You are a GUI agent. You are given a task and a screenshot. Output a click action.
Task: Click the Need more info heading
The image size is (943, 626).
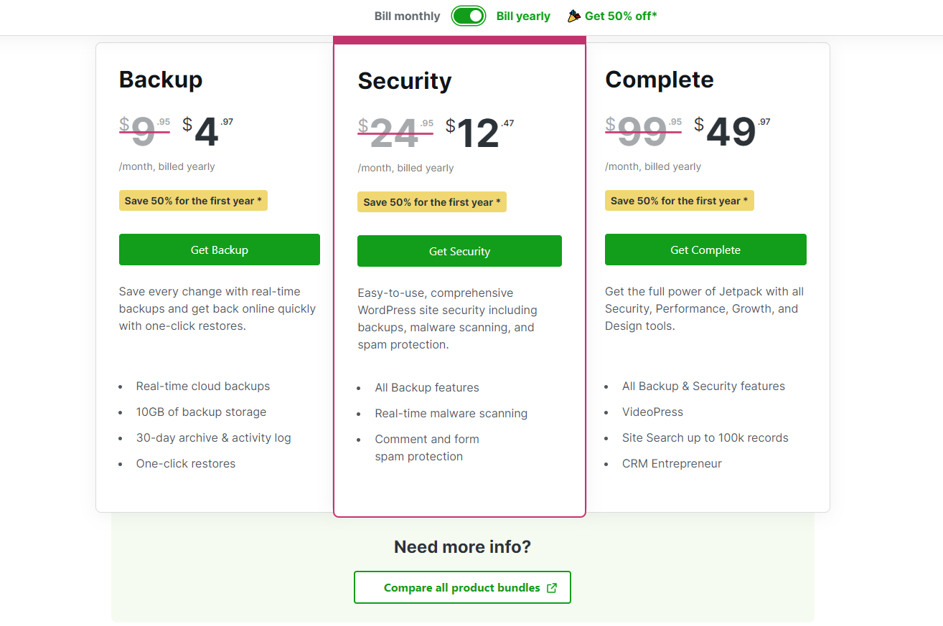click(x=462, y=546)
